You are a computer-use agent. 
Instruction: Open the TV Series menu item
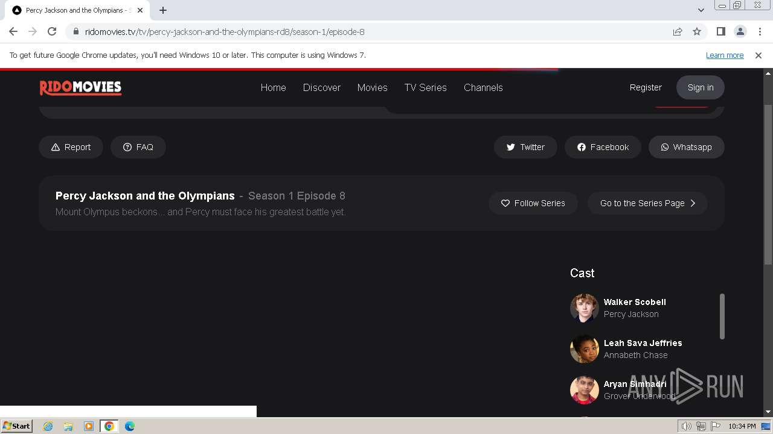pyautogui.click(x=426, y=87)
